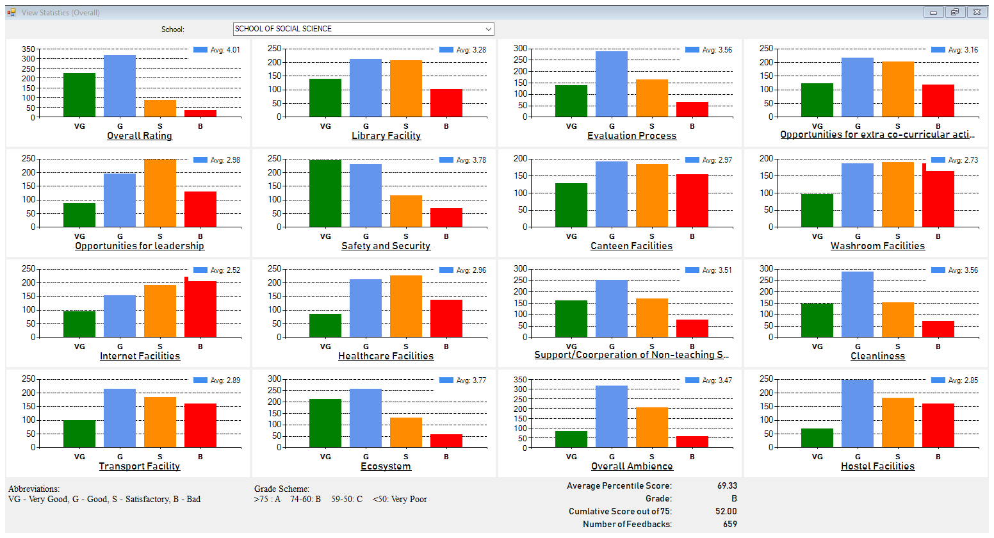
Task: Minimize the View Statistics window
Action: point(933,12)
